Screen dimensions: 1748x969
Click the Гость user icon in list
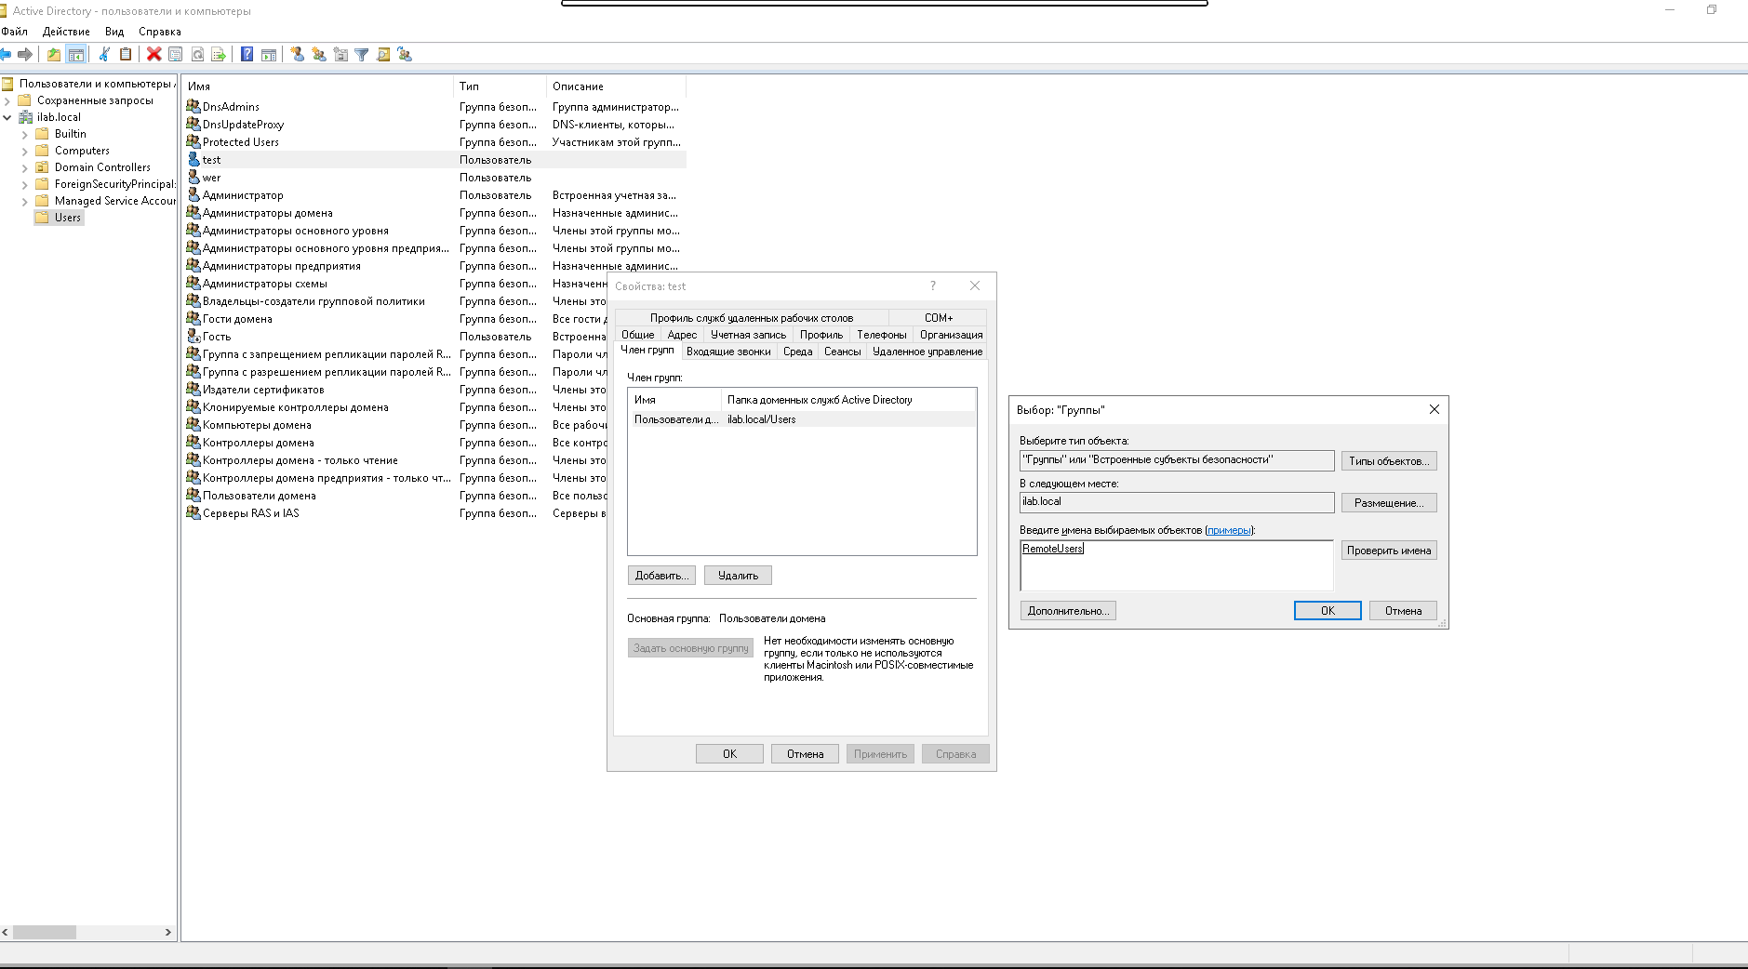click(193, 337)
